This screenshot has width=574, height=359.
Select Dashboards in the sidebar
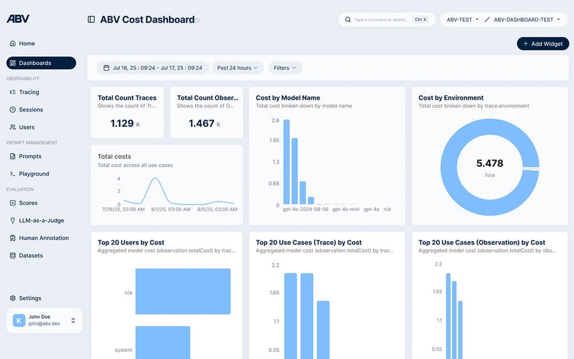[x=41, y=63]
